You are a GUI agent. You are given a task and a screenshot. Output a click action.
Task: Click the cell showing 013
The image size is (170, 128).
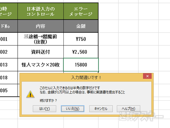[x=9, y=65]
